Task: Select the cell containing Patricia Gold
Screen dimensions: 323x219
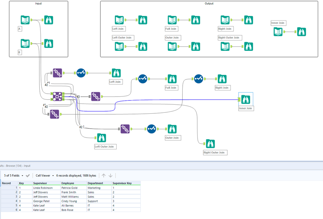Action: click(70, 188)
